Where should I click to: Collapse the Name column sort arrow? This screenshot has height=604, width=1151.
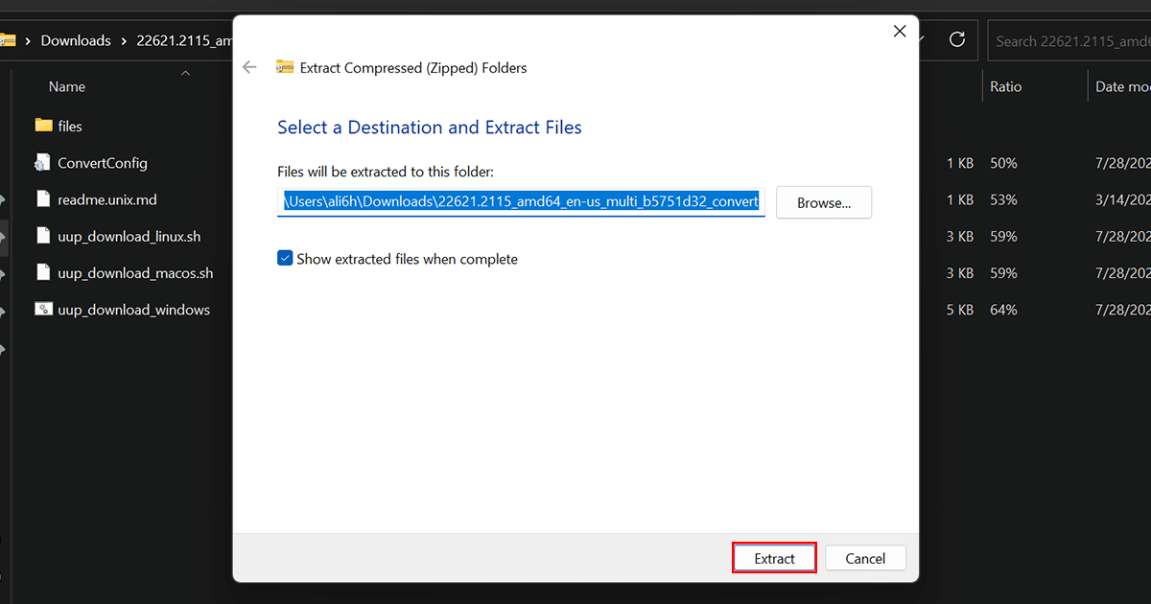click(x=186, y=73)
